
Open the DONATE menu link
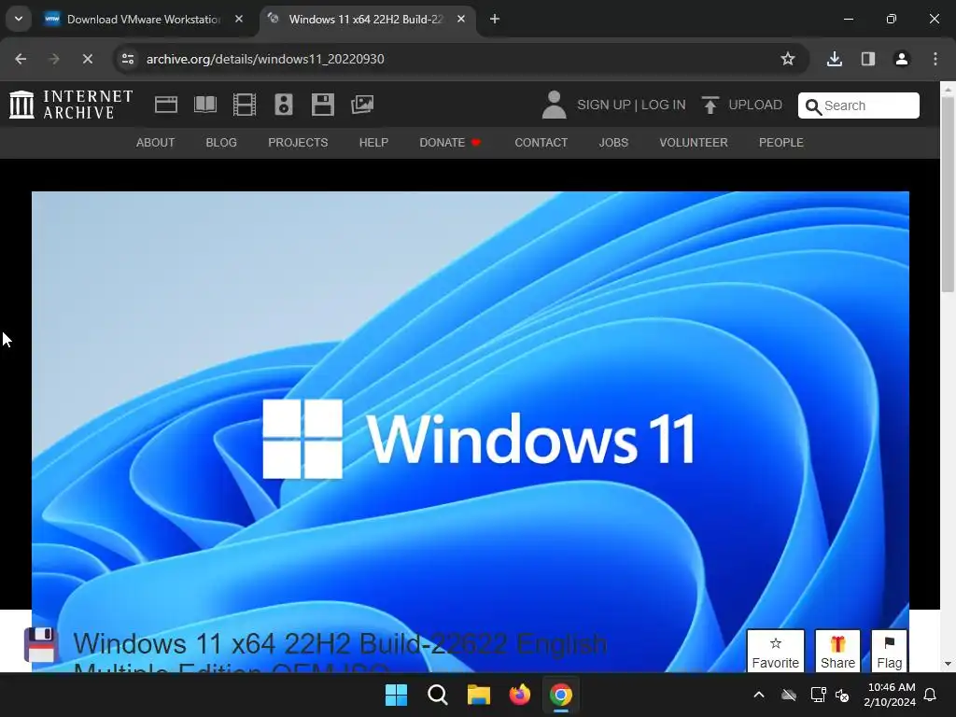coord(450,143)
